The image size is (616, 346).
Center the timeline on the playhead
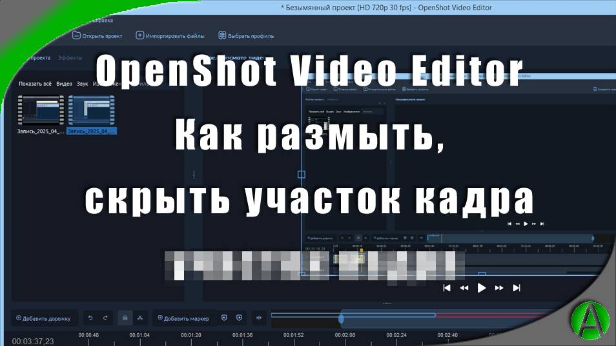coord(259,318)
